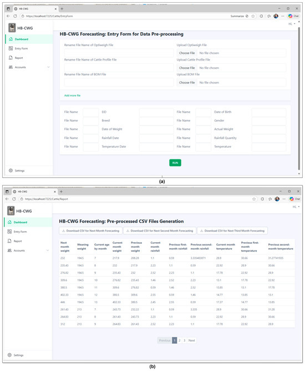
Task: Go back in lower browser window
Action: [x=7, y=199]
